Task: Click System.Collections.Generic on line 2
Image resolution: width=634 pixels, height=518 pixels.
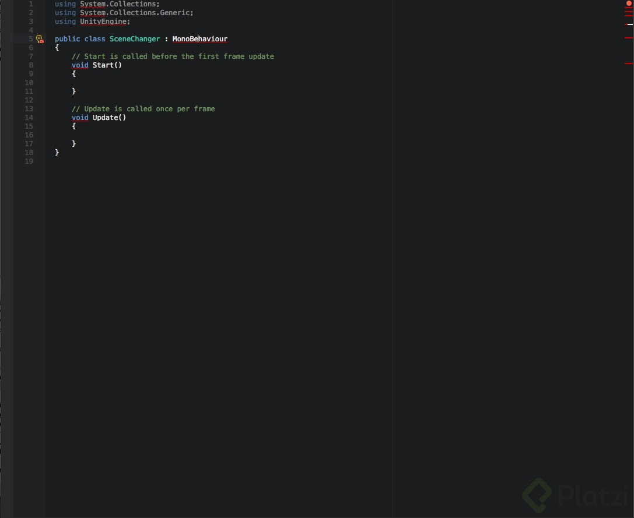Action: click(135, 13)
